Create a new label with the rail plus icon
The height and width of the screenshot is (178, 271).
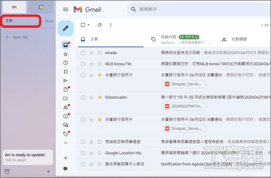point(65,158)
